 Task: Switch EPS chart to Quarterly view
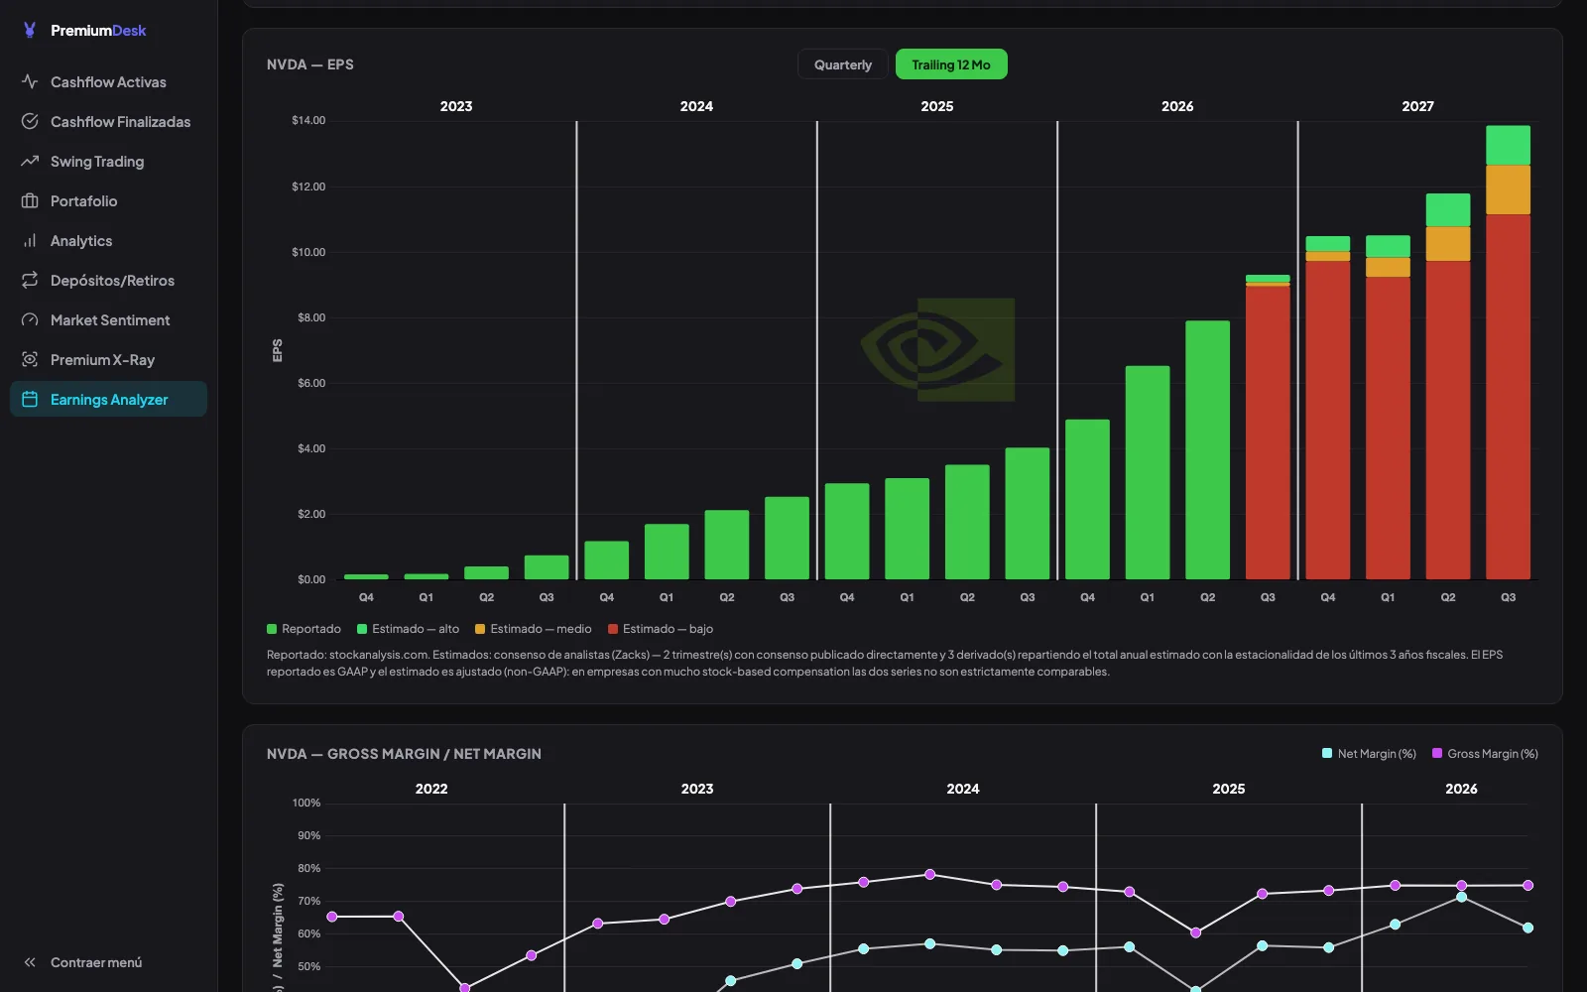click(843, 64)
